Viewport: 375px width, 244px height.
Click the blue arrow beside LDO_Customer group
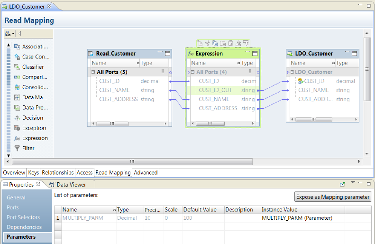(x=288, y=72)
